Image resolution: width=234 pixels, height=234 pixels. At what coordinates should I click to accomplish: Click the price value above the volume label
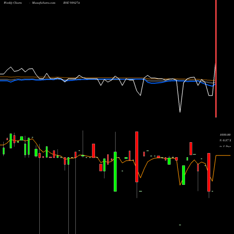tap(225, 135)
